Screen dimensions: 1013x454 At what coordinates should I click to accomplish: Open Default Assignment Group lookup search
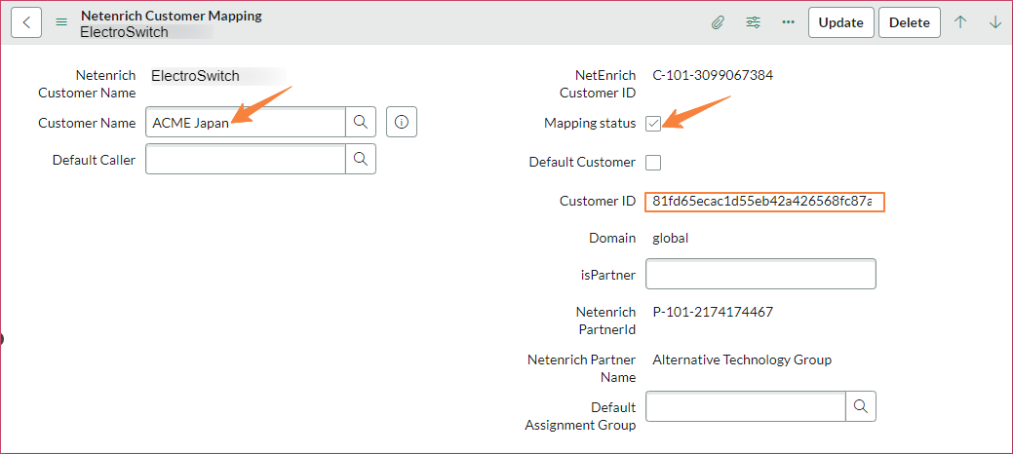click(x=861, y=406)
